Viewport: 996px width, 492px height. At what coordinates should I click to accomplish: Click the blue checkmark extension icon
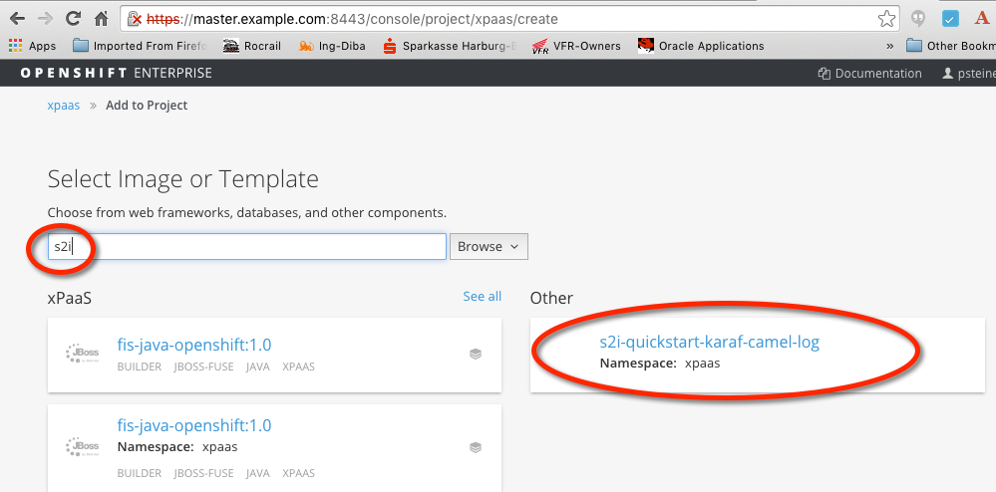[x=949, y=18]
